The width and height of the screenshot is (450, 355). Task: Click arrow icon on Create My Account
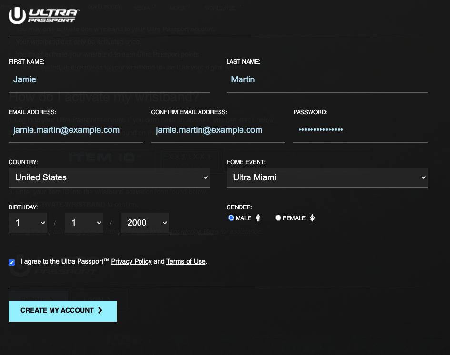point(100,311)
